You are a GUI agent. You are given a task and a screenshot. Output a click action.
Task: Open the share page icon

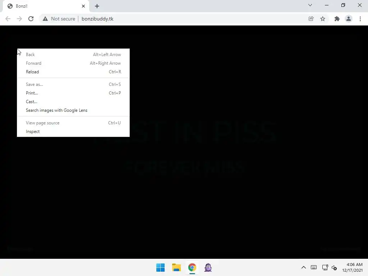pyautogui.click(x=311, y=19)
